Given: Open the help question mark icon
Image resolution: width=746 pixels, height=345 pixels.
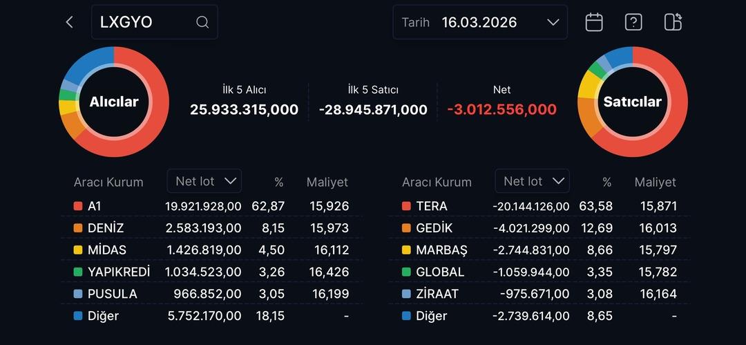Looking at the screenshot, I should pos(633,22).
